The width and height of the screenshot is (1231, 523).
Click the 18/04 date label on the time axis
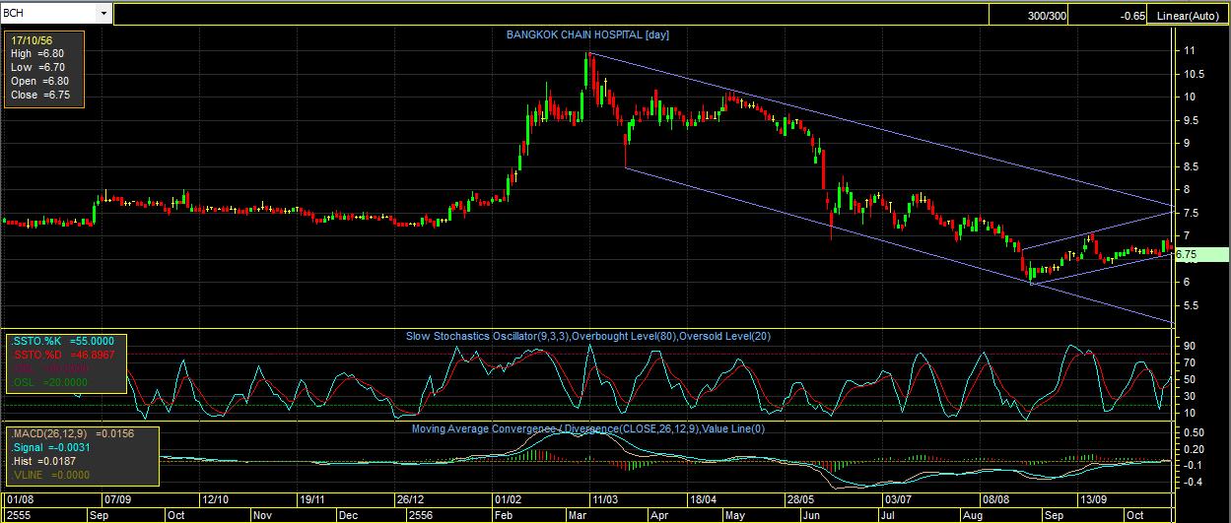[704, 501]
